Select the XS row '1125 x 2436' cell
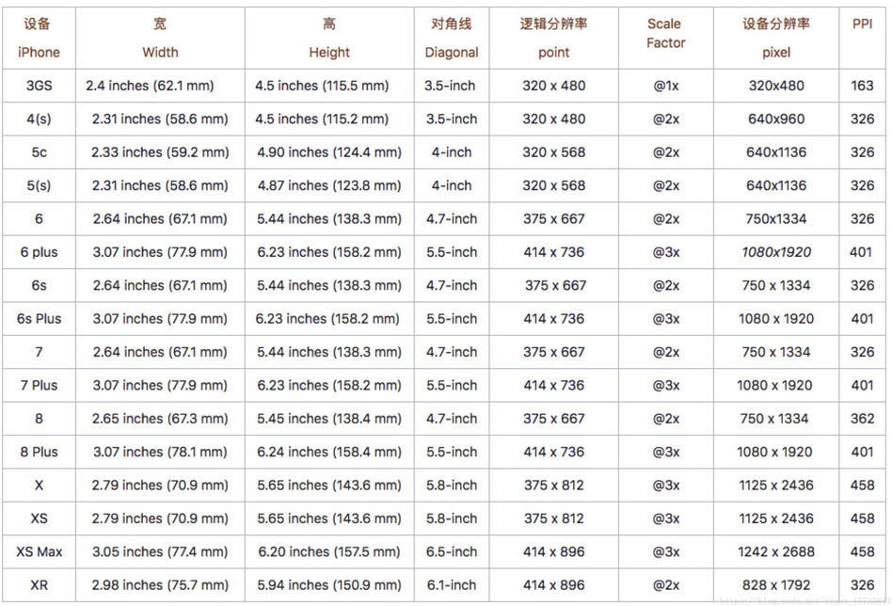 [x=776, y=518]
